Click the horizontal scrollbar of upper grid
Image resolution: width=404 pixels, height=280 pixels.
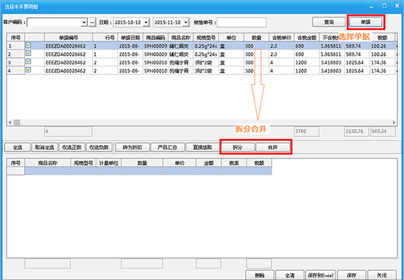click(x=176, y=122)
